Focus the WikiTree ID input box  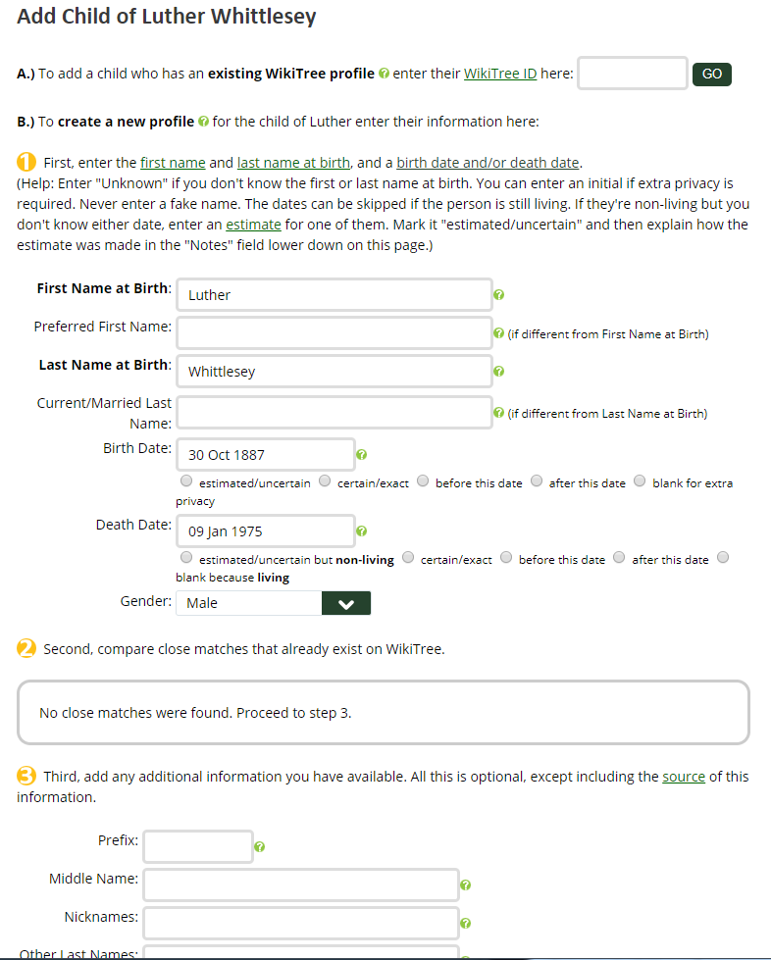tap(633, 74)
